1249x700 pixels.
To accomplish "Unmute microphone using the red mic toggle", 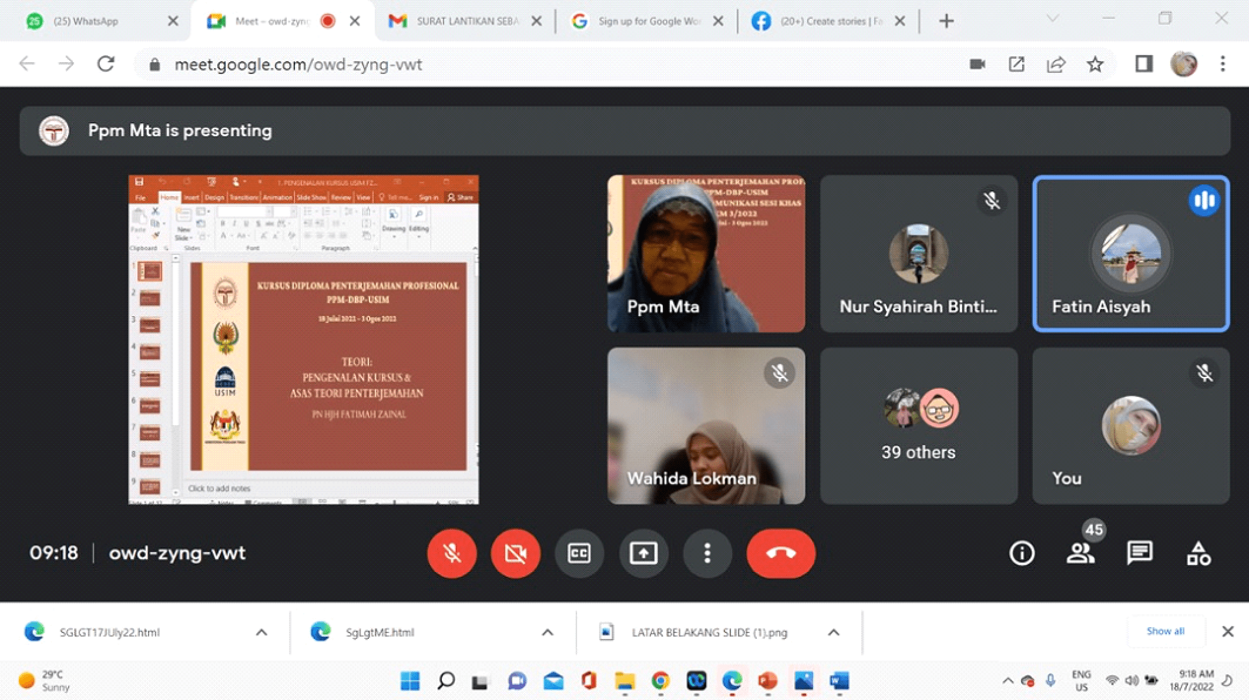I will pyautogui.click(x=452, y=553).
